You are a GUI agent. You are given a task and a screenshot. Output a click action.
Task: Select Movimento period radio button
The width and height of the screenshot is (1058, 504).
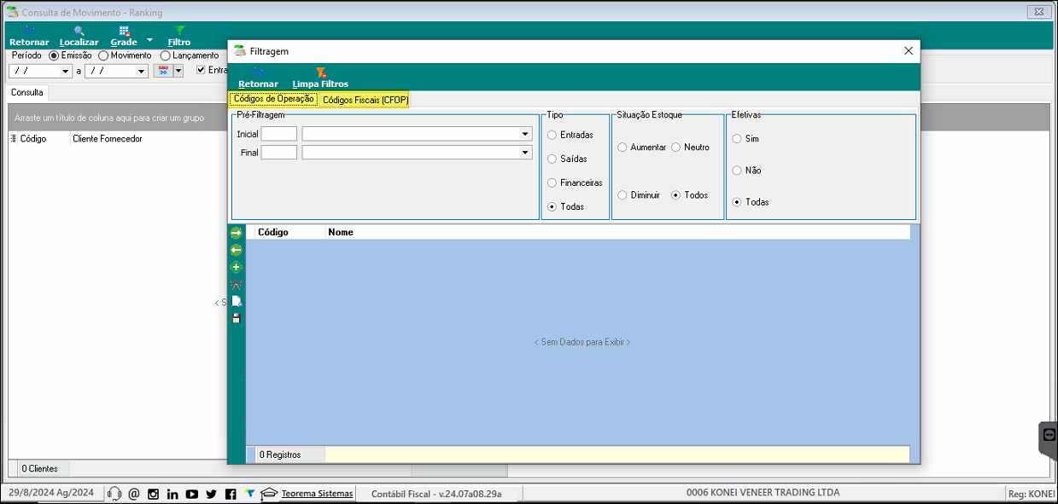tap(103, 55)
